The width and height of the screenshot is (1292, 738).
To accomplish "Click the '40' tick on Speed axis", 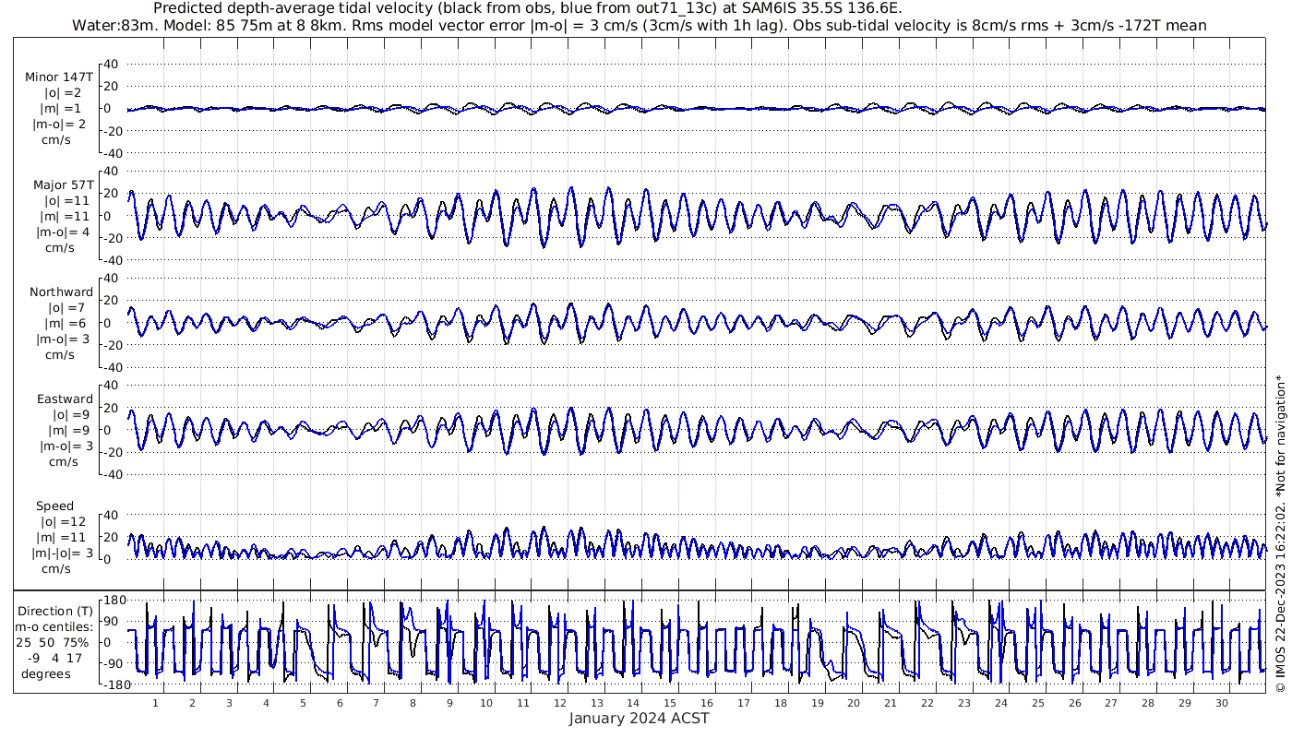I will pyautogui.click(x=112, y=515).
